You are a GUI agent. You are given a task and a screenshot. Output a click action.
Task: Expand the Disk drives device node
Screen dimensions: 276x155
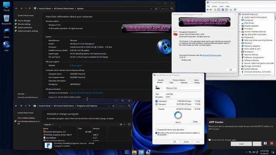240,23
